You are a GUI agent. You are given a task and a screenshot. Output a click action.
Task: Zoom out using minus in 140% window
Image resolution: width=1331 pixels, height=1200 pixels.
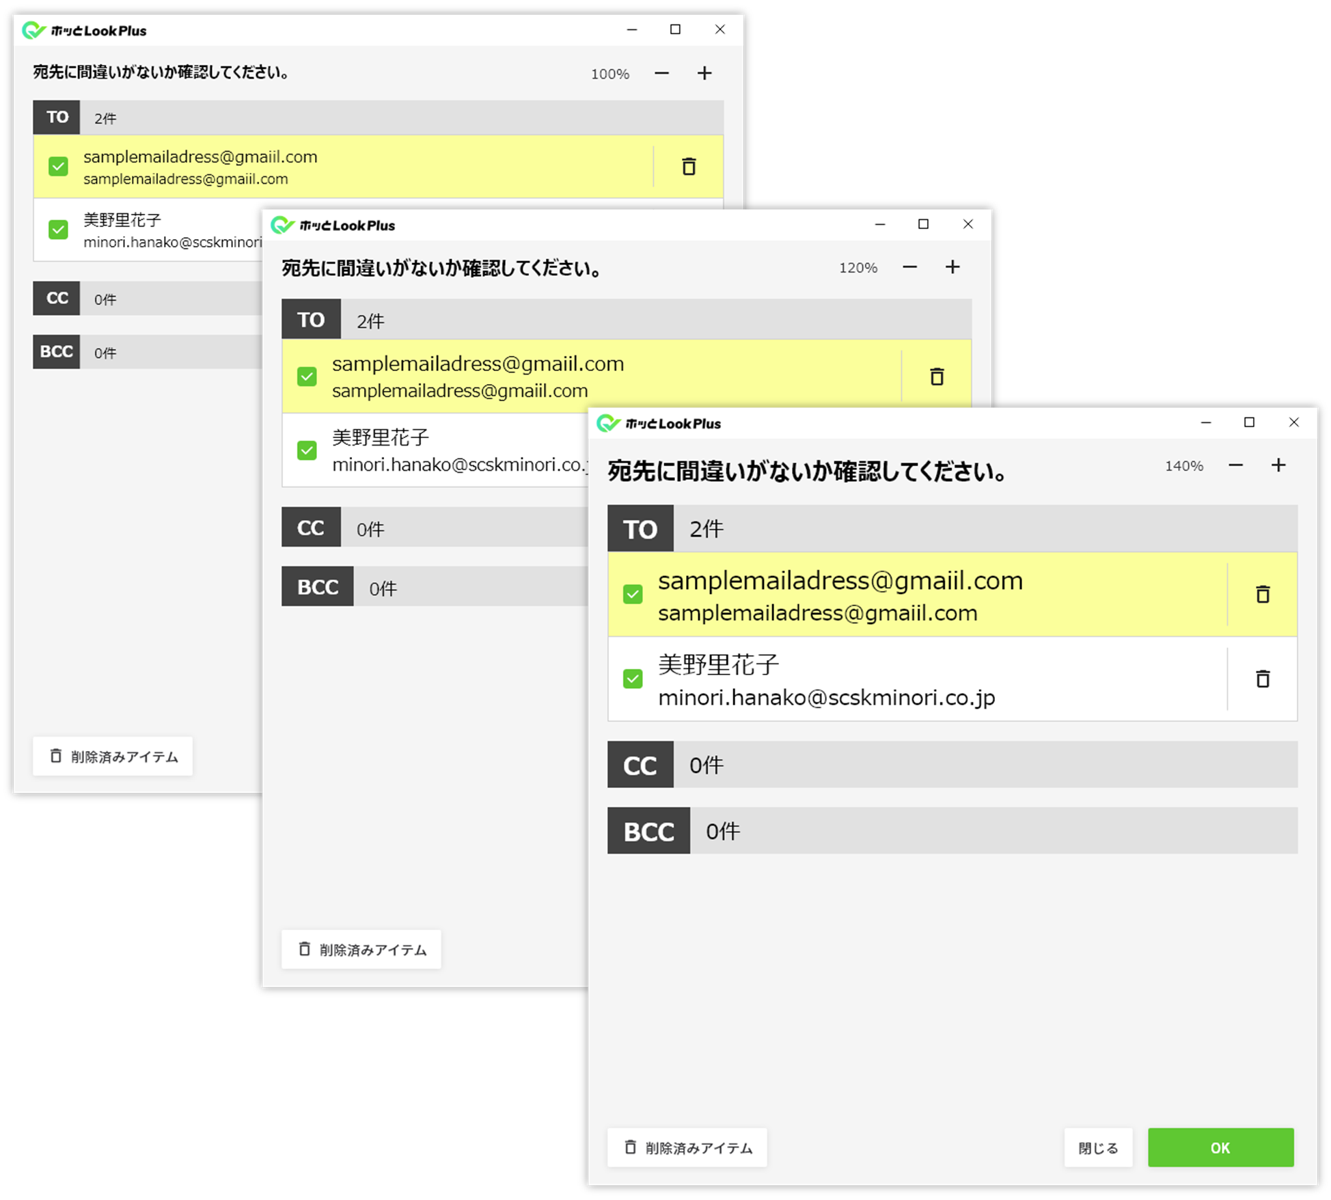click(x=1235, y=465)
